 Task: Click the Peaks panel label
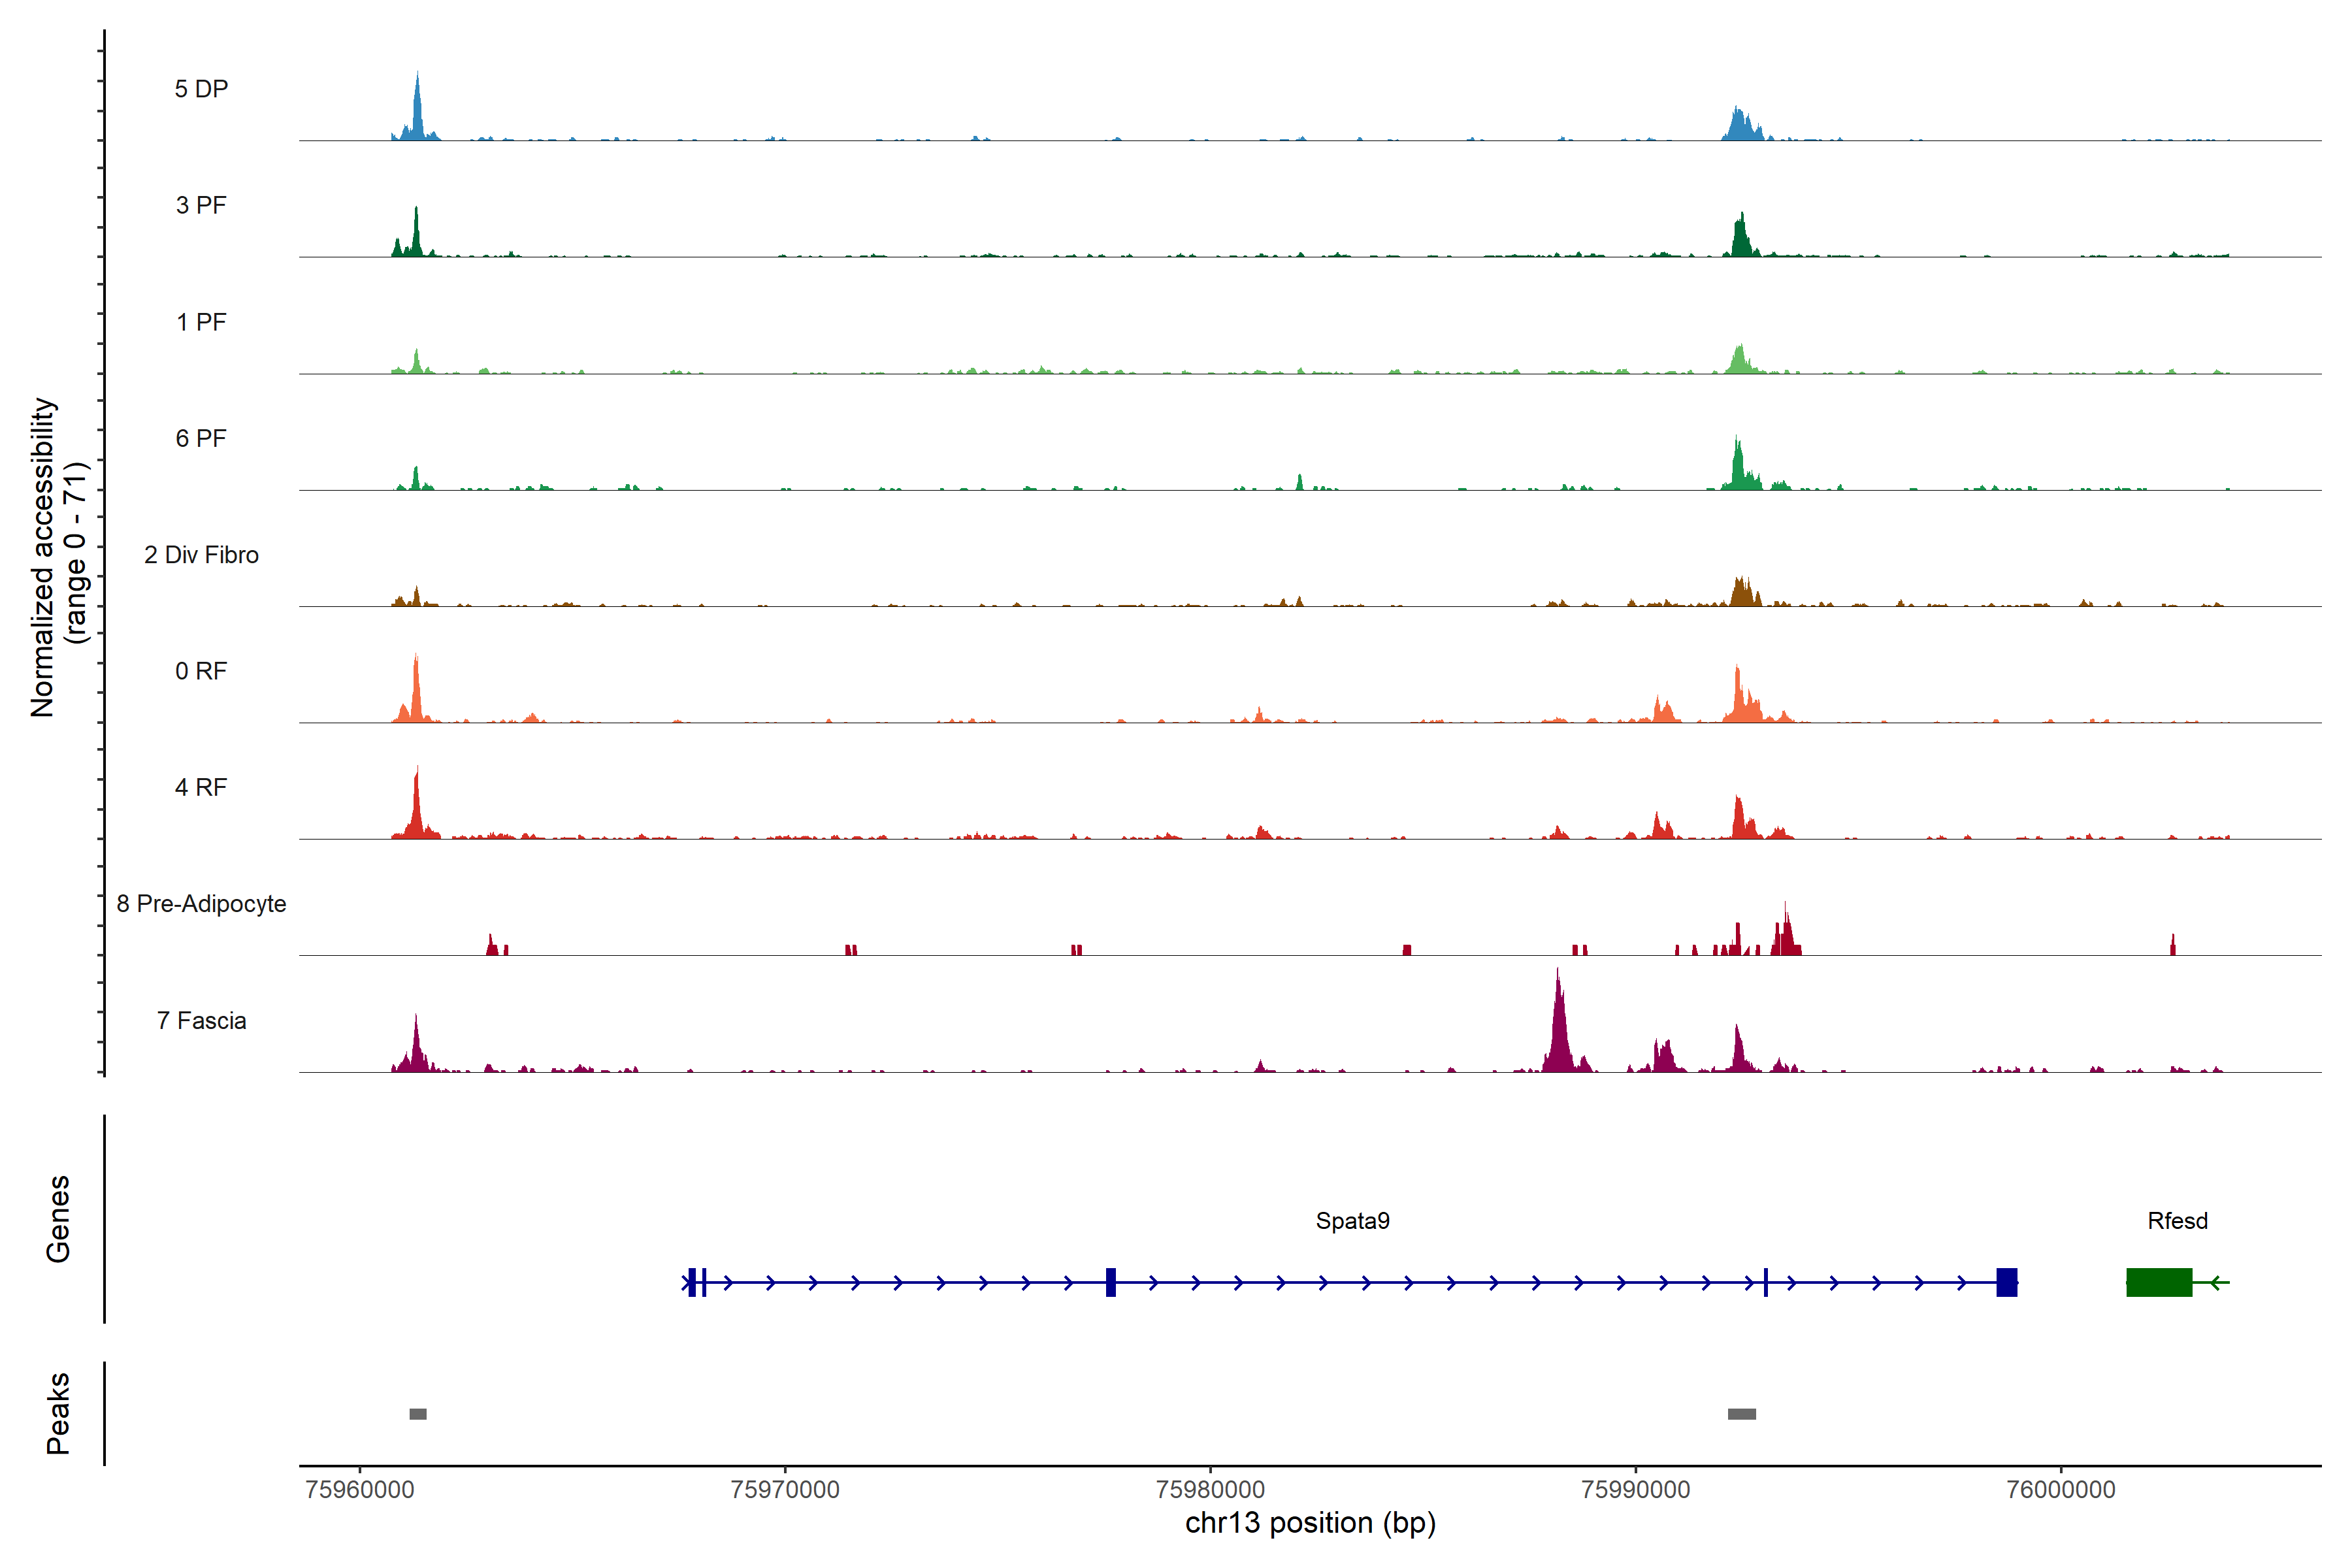click(58, 1412)
